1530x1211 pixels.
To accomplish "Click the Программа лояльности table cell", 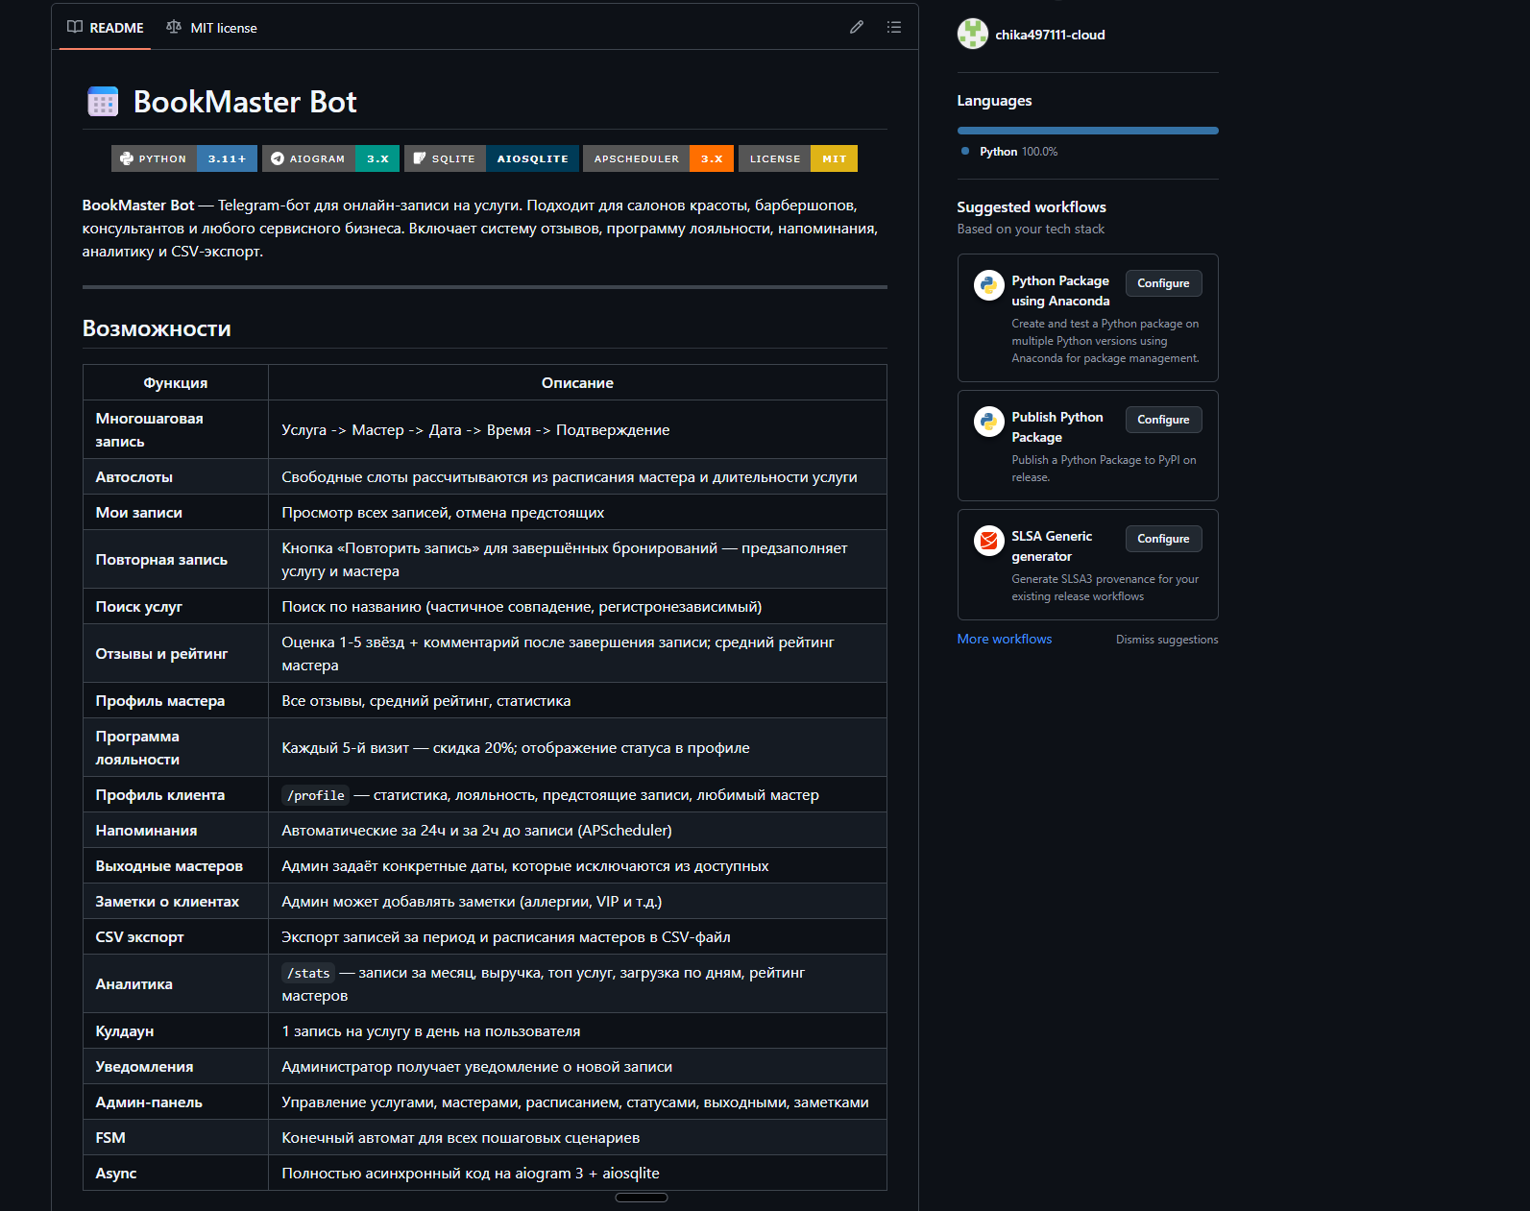I will (x=176, y=747).
